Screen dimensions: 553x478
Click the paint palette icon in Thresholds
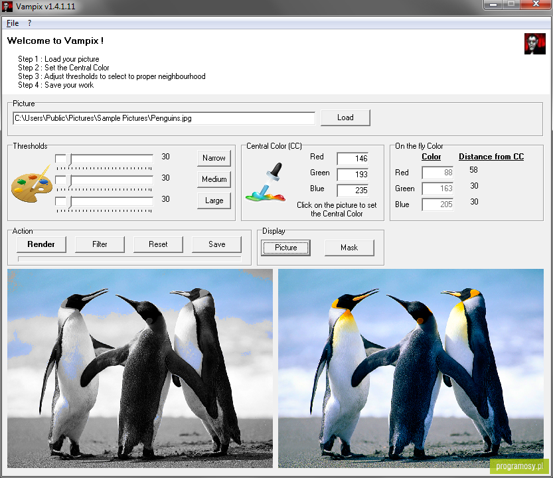coord(32,183)
